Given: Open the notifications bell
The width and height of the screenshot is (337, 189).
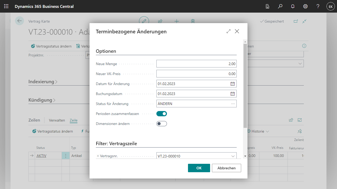Looking at the screenshot, I should tap(293, 6).
